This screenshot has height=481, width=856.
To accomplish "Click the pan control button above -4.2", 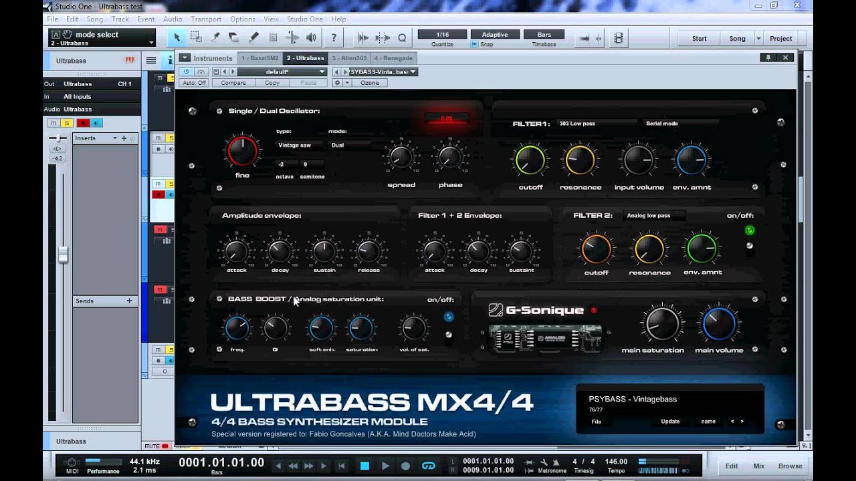I will pos(58,149).
